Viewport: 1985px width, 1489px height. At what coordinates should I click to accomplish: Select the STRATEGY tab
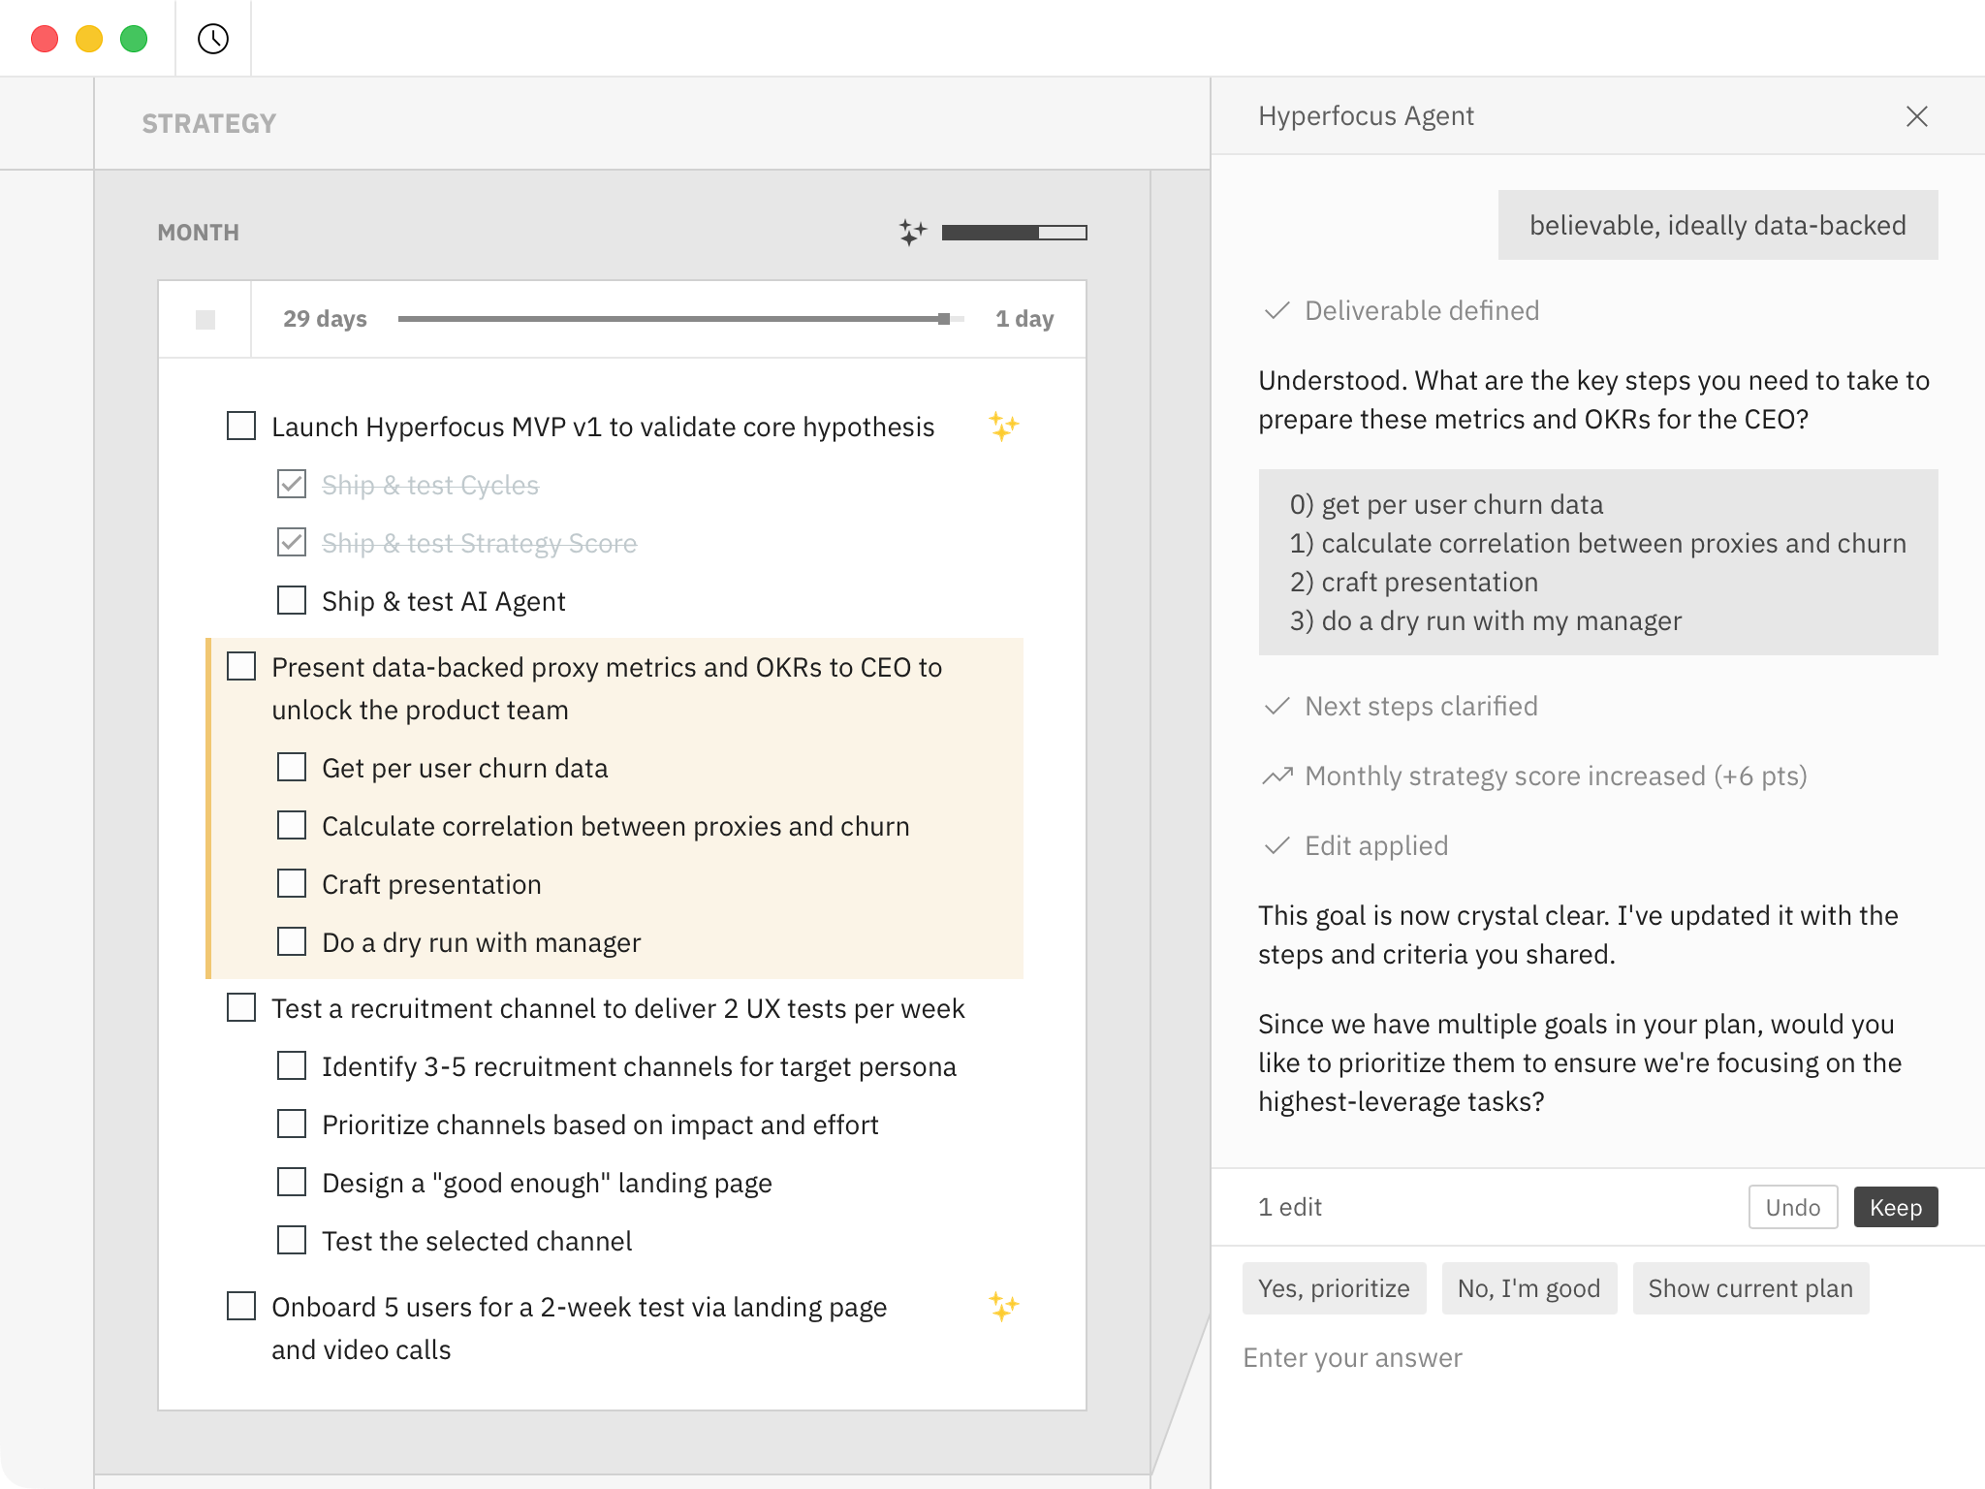coord(208,122)
